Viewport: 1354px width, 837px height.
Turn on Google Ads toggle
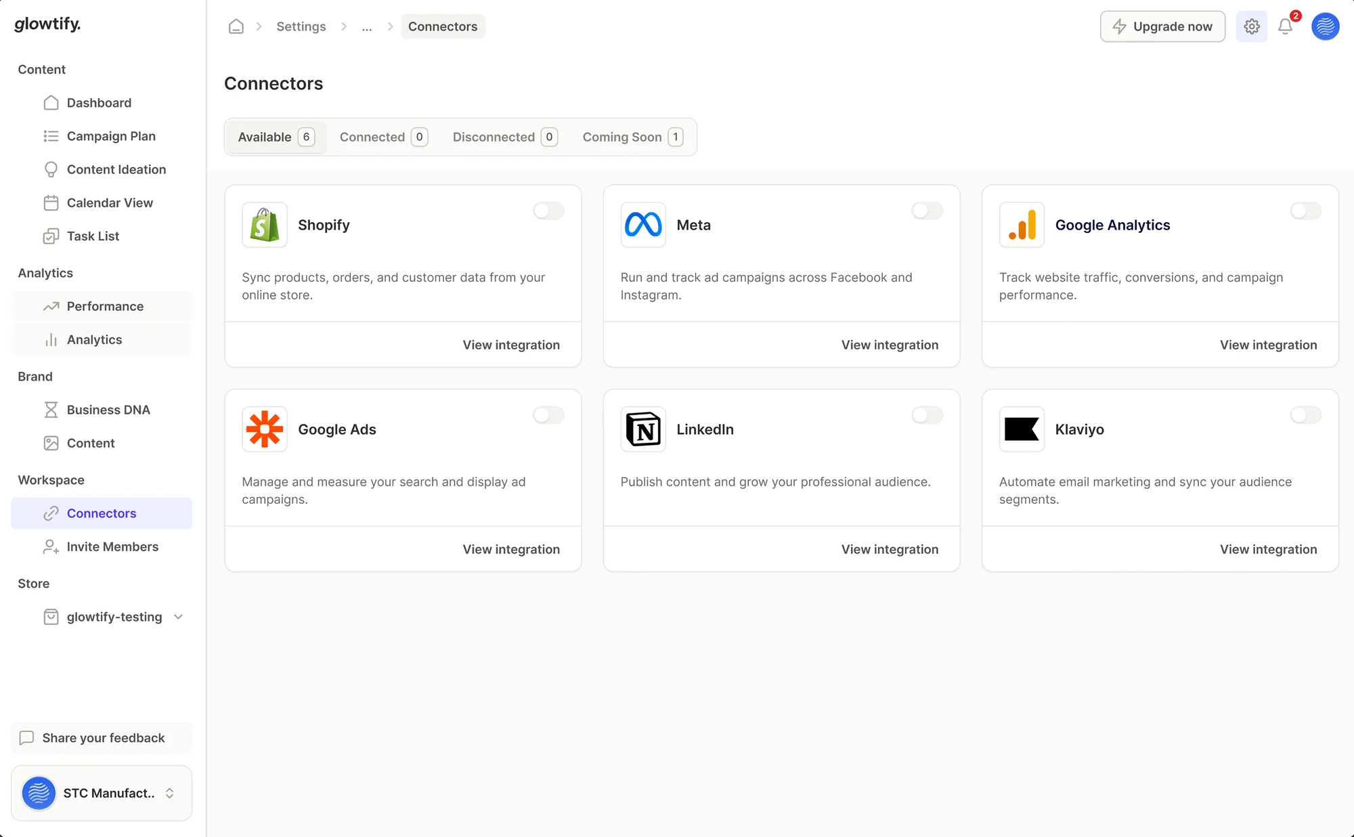tap(548, 415)
